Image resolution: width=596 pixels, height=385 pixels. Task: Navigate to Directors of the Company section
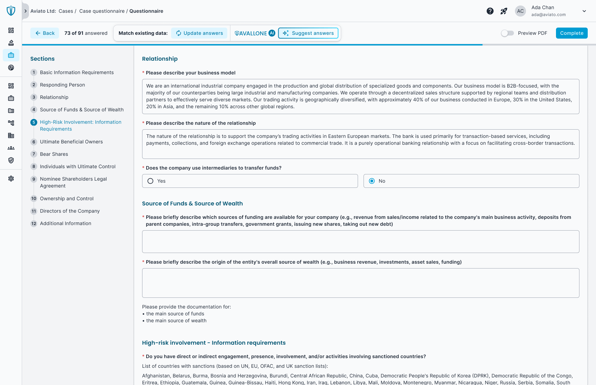[x=70, y=211]
